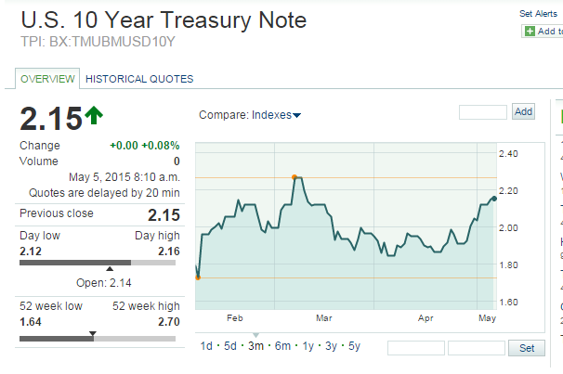Screen dimensions: 563x374
Task: Click the current value dot on chart
Action: point(494,199)
